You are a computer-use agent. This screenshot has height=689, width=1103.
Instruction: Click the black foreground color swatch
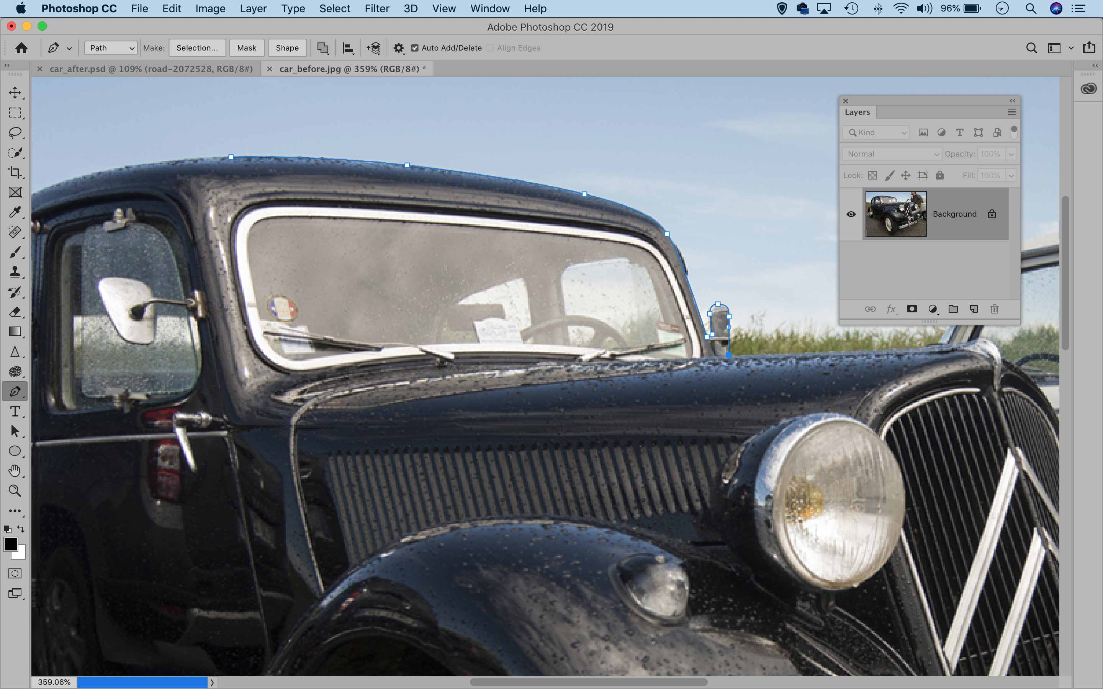pos(10,544)
